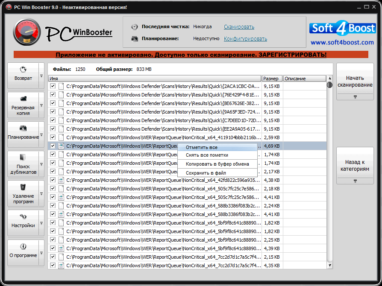Open Резервная копия backup icon

click(x=23, y=99)
